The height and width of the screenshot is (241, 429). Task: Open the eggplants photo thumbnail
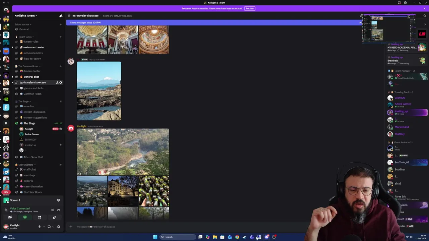(154, 191)
